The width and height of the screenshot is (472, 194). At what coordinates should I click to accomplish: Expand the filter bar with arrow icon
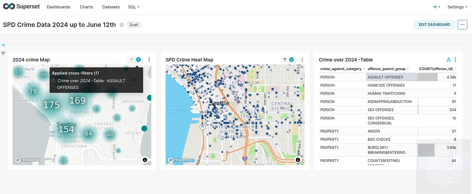click(x=3, y=45)
